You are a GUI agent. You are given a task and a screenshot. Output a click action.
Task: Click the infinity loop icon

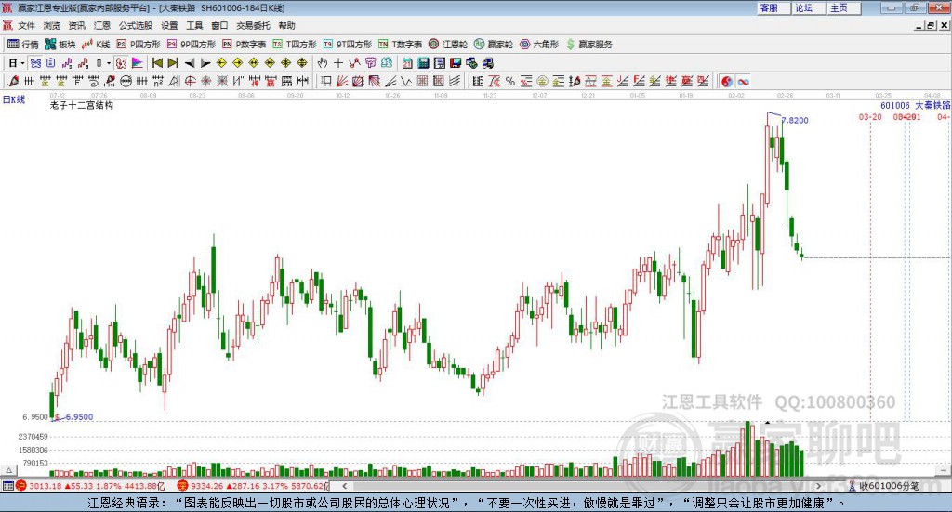click(x=743, y=81)
